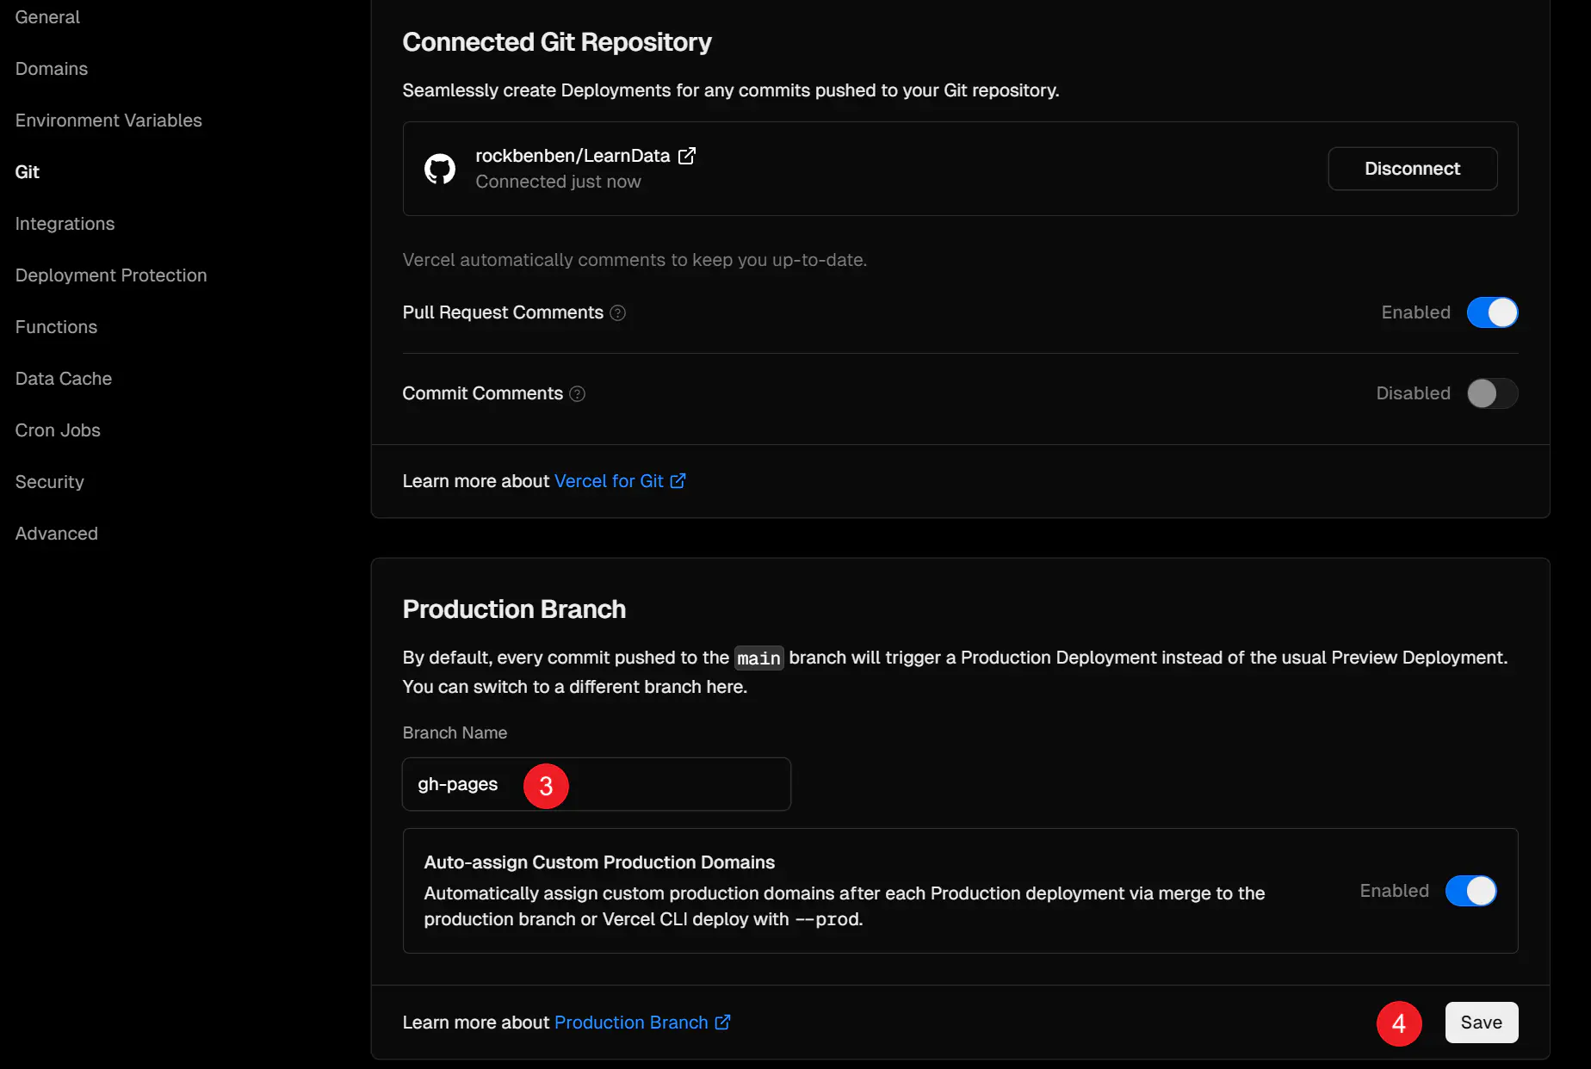Go to Environment Variables in sidebar
The height and width of the screenshot is (1069, 1591).
(108, 120)
